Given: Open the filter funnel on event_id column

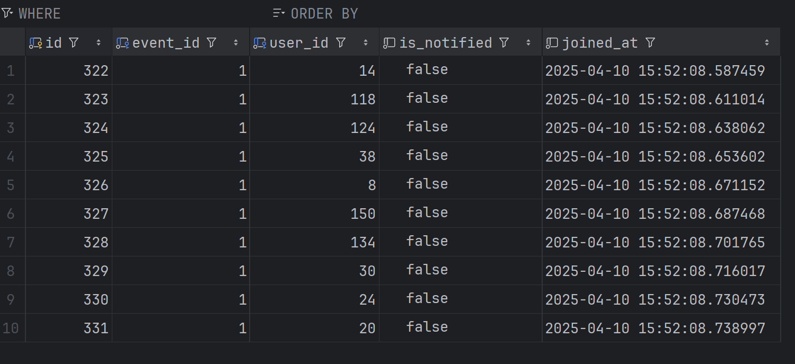Looking at the screenshot, I should (211, 43).
